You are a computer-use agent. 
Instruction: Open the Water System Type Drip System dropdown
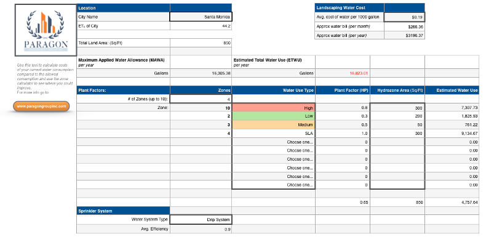pyautogui.click(x=201, y=219)
